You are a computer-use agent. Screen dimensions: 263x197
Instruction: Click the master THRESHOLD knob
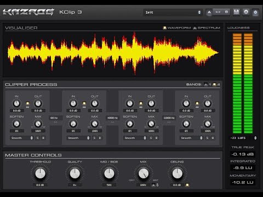tap(40, 173)
